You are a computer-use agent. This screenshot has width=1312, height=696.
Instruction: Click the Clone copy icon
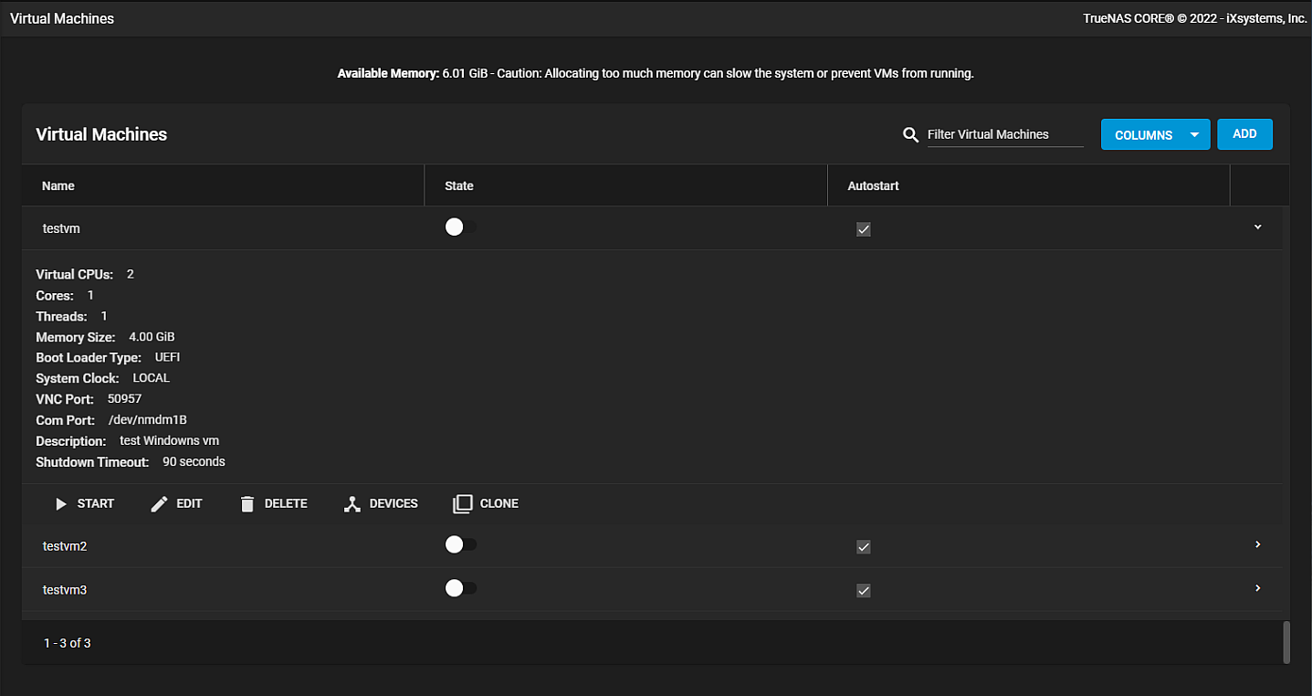pyautogui.click(x=463, y=504)
